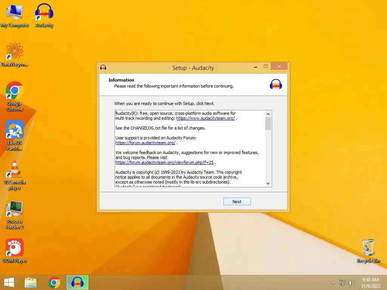Screen dimensions: 387x290
Task: Click the Audacity headphones logo in setup header
Action: tap(276, 84)
